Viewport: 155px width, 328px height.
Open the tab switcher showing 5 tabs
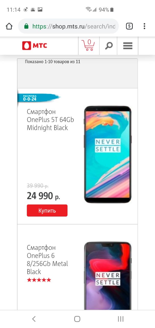coord(129,26)
